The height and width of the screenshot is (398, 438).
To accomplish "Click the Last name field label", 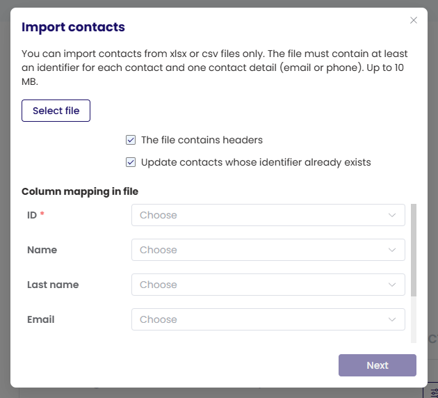I will click(53, 285).
